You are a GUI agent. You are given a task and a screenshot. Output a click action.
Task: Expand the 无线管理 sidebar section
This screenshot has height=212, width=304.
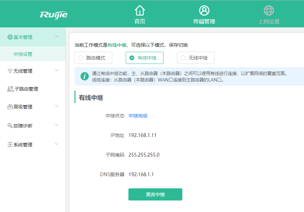56,71
